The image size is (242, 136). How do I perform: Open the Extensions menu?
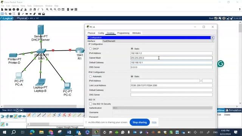click(x=39, y=6)
